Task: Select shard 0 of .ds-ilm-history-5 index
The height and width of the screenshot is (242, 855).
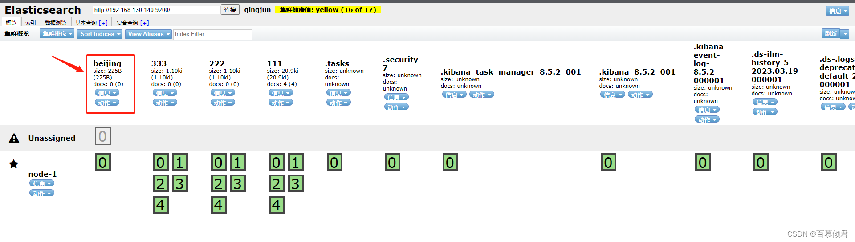Action: pyautogui.click(x=761, y=163)
